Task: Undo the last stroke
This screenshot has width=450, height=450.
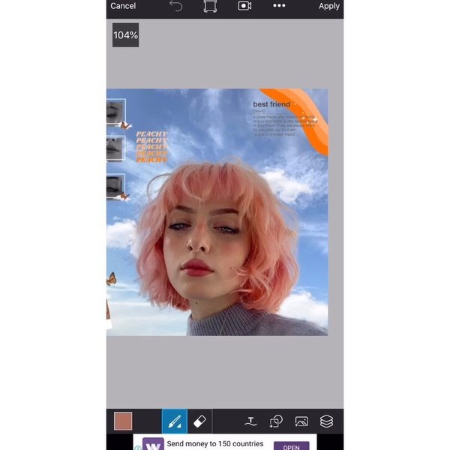Action: (x=175, y=6)
